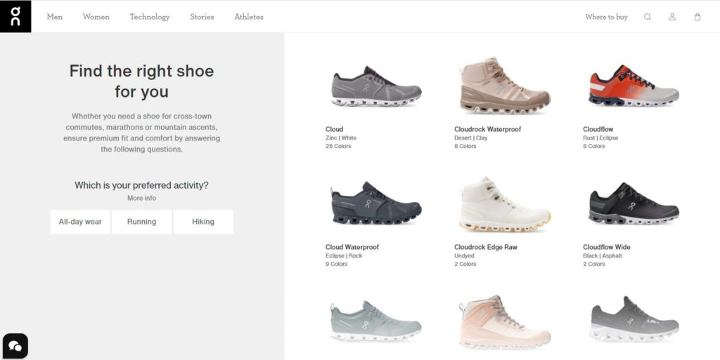Viewport: 720px width, 360px height.
Task: Click the Rust | Eclipse color label
Action: click(600, 138)
